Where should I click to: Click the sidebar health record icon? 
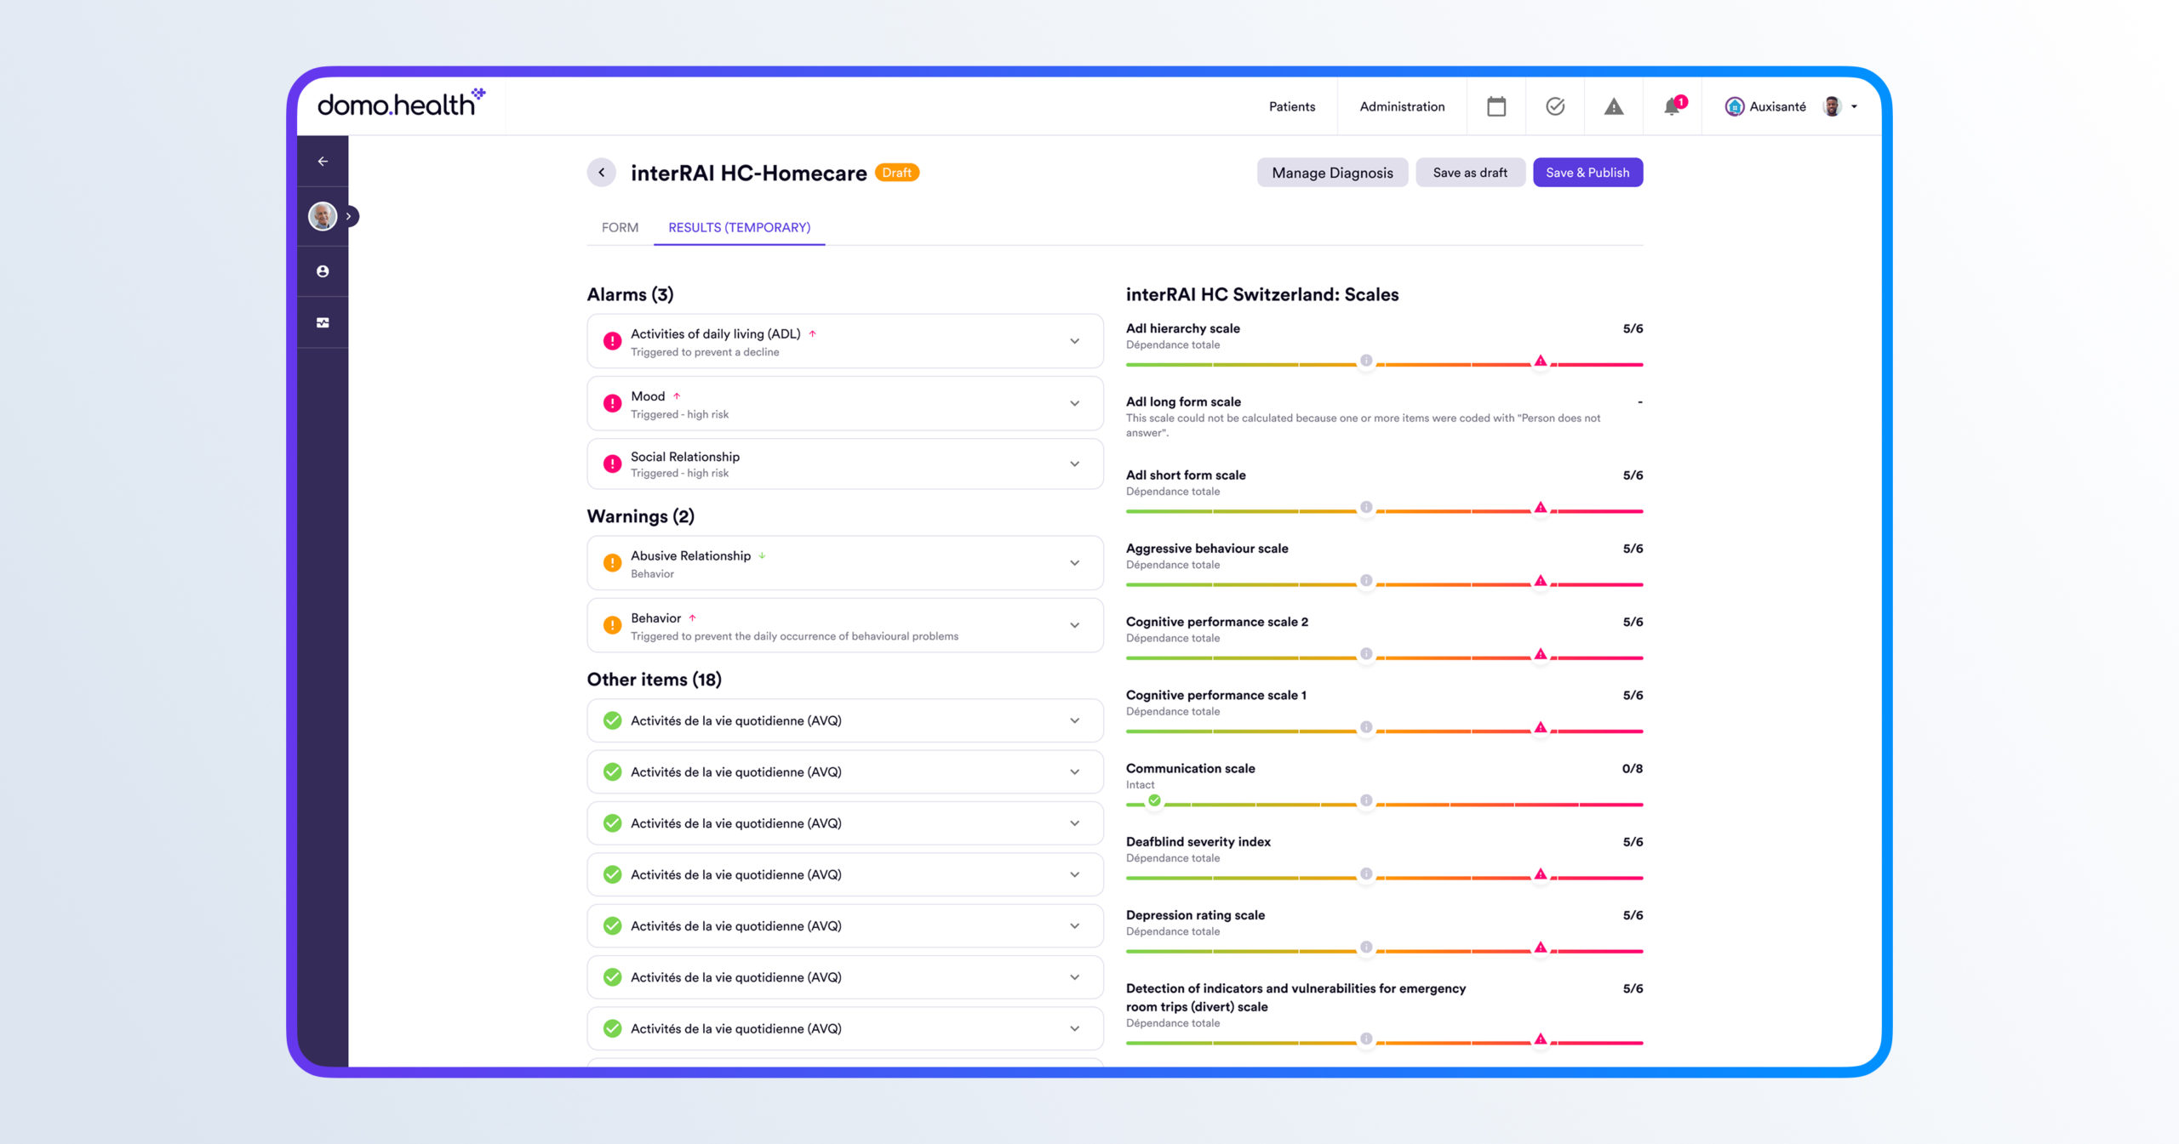tap(323, 322)
